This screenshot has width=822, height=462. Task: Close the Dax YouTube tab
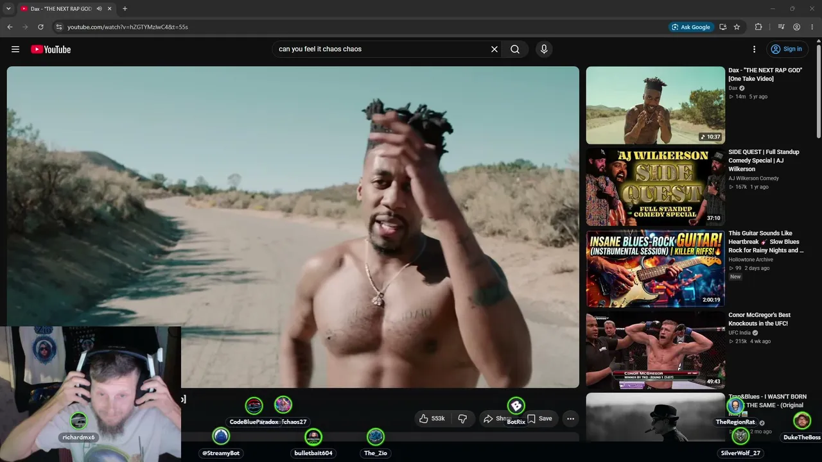(110, 8)
